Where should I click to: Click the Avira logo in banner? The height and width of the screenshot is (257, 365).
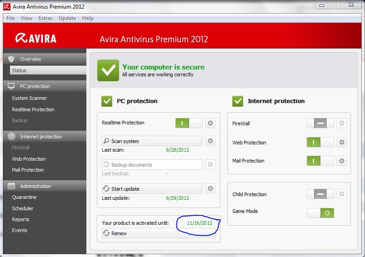pyautogui.click(x=36, y=38)
